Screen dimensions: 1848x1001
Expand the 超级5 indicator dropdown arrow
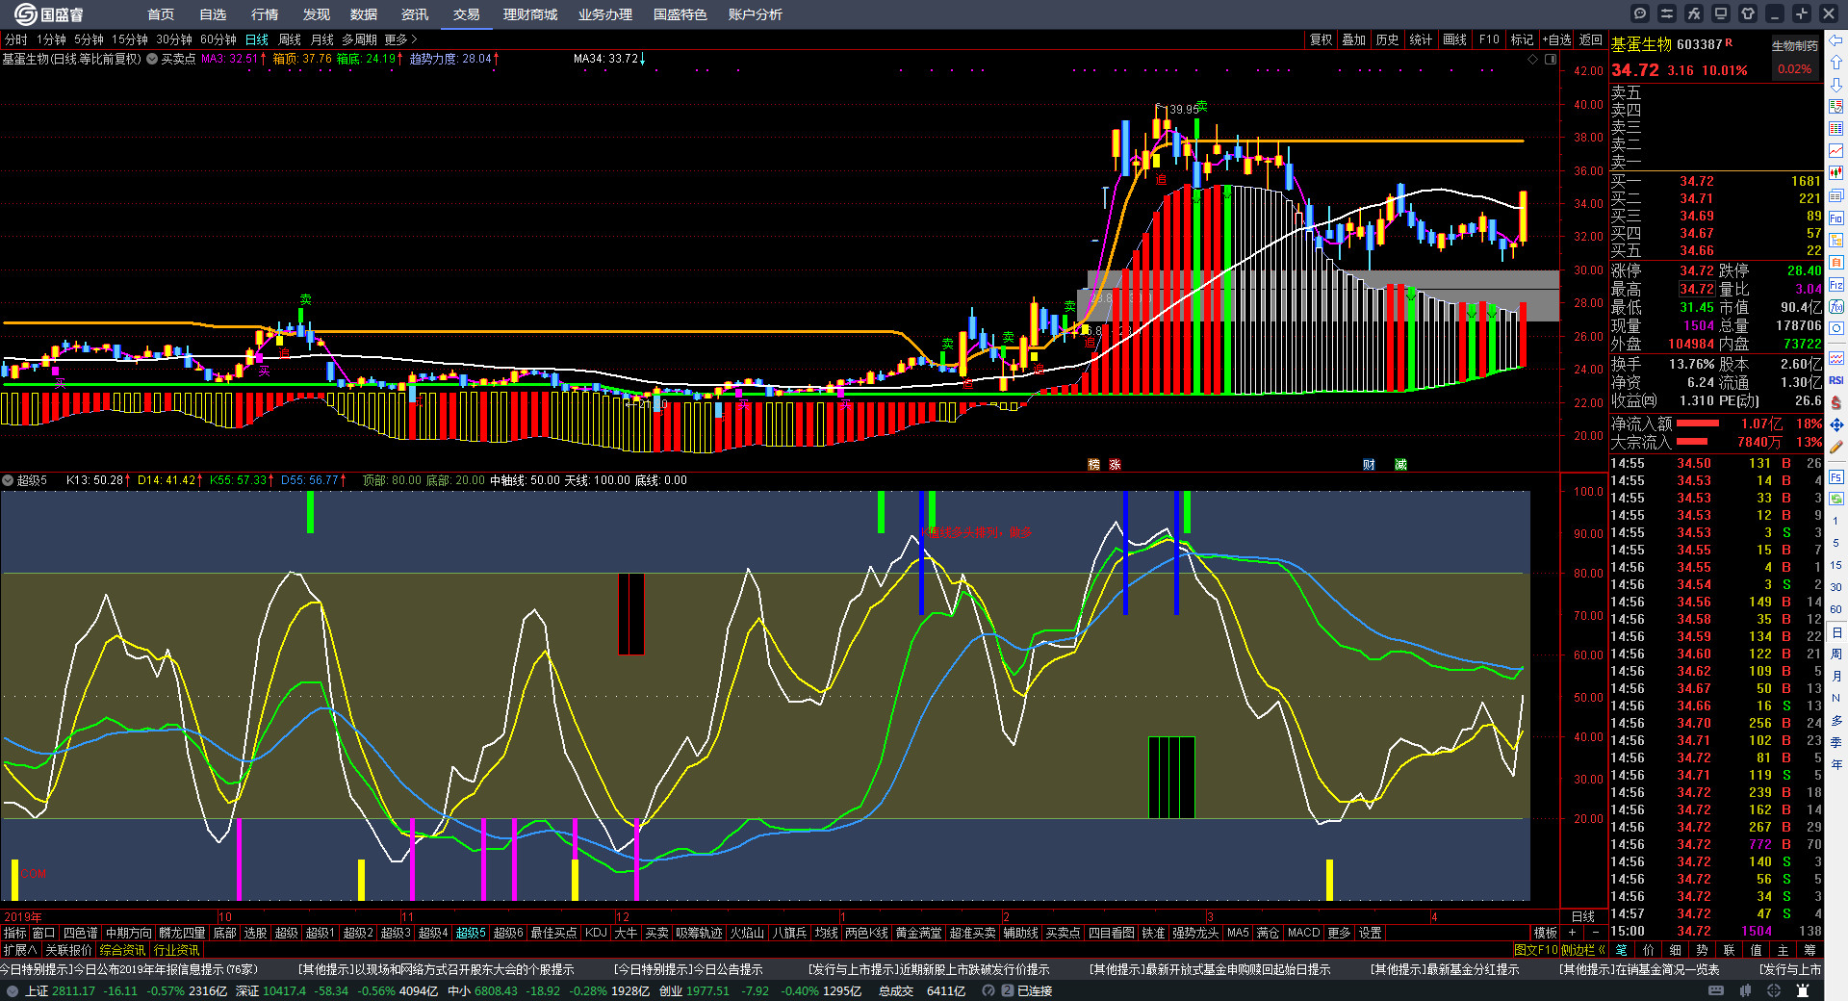pos(8,480)
